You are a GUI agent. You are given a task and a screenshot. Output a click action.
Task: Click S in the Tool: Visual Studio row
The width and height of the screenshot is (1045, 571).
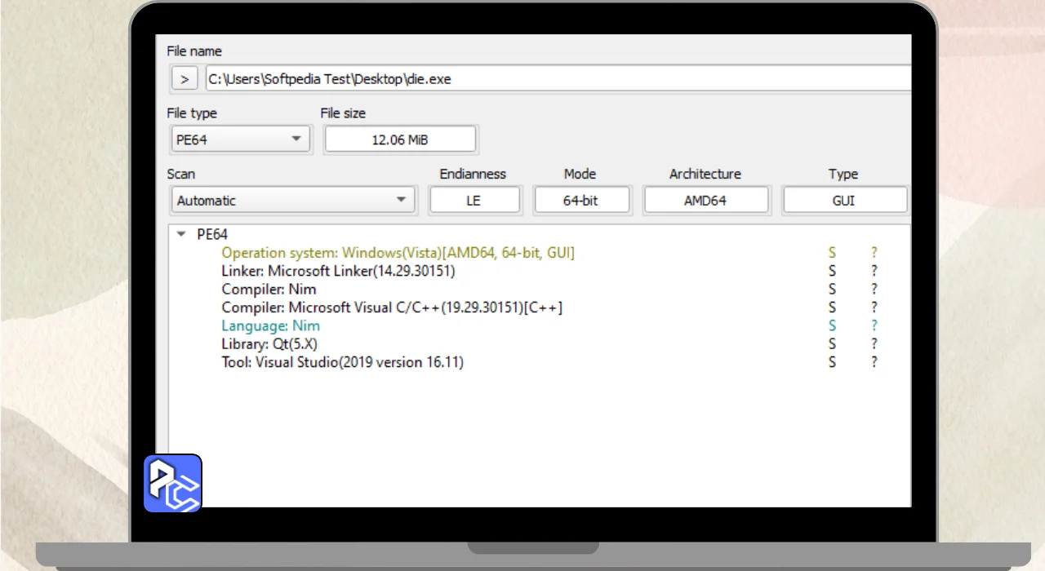832,361
